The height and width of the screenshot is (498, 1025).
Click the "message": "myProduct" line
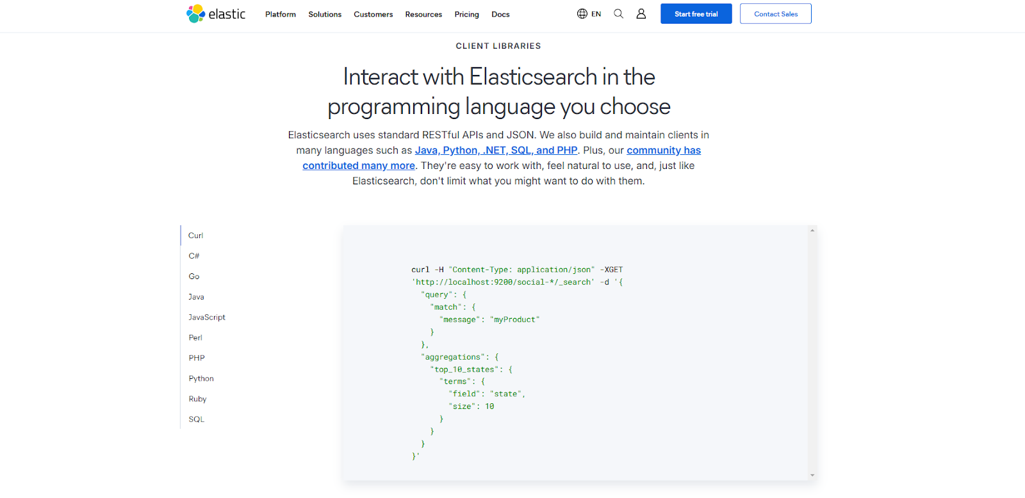point(489,319)
